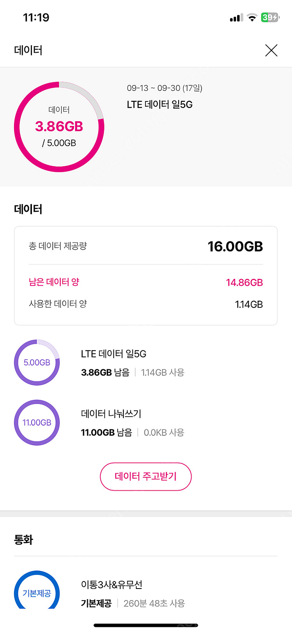Screen dimensions: 292x633
Task: Open the 데이터 나눠쓰기 row
Action: tap(132, 423)
